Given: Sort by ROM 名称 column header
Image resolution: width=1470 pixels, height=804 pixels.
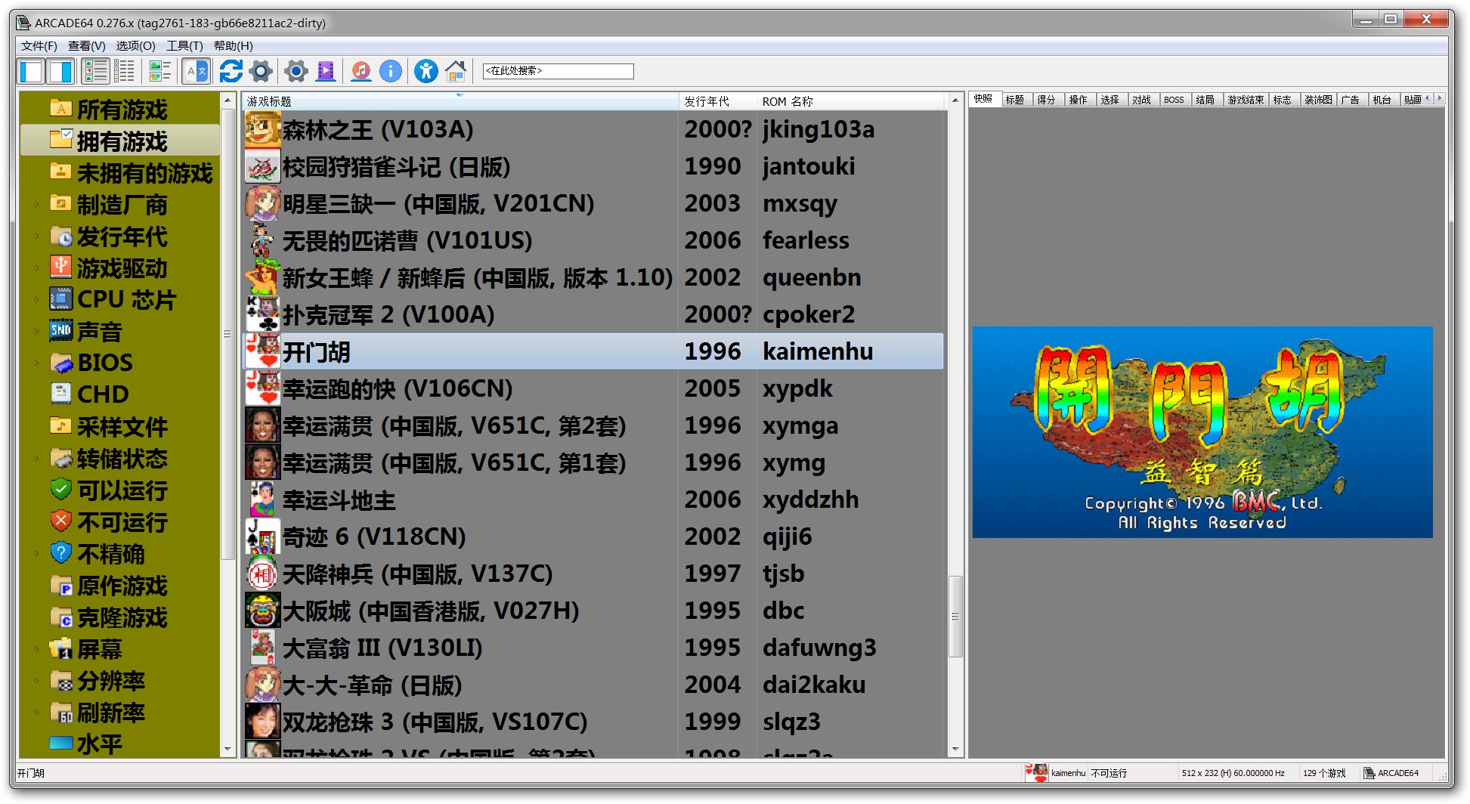Looking at the screenshot, I should 851,101.
